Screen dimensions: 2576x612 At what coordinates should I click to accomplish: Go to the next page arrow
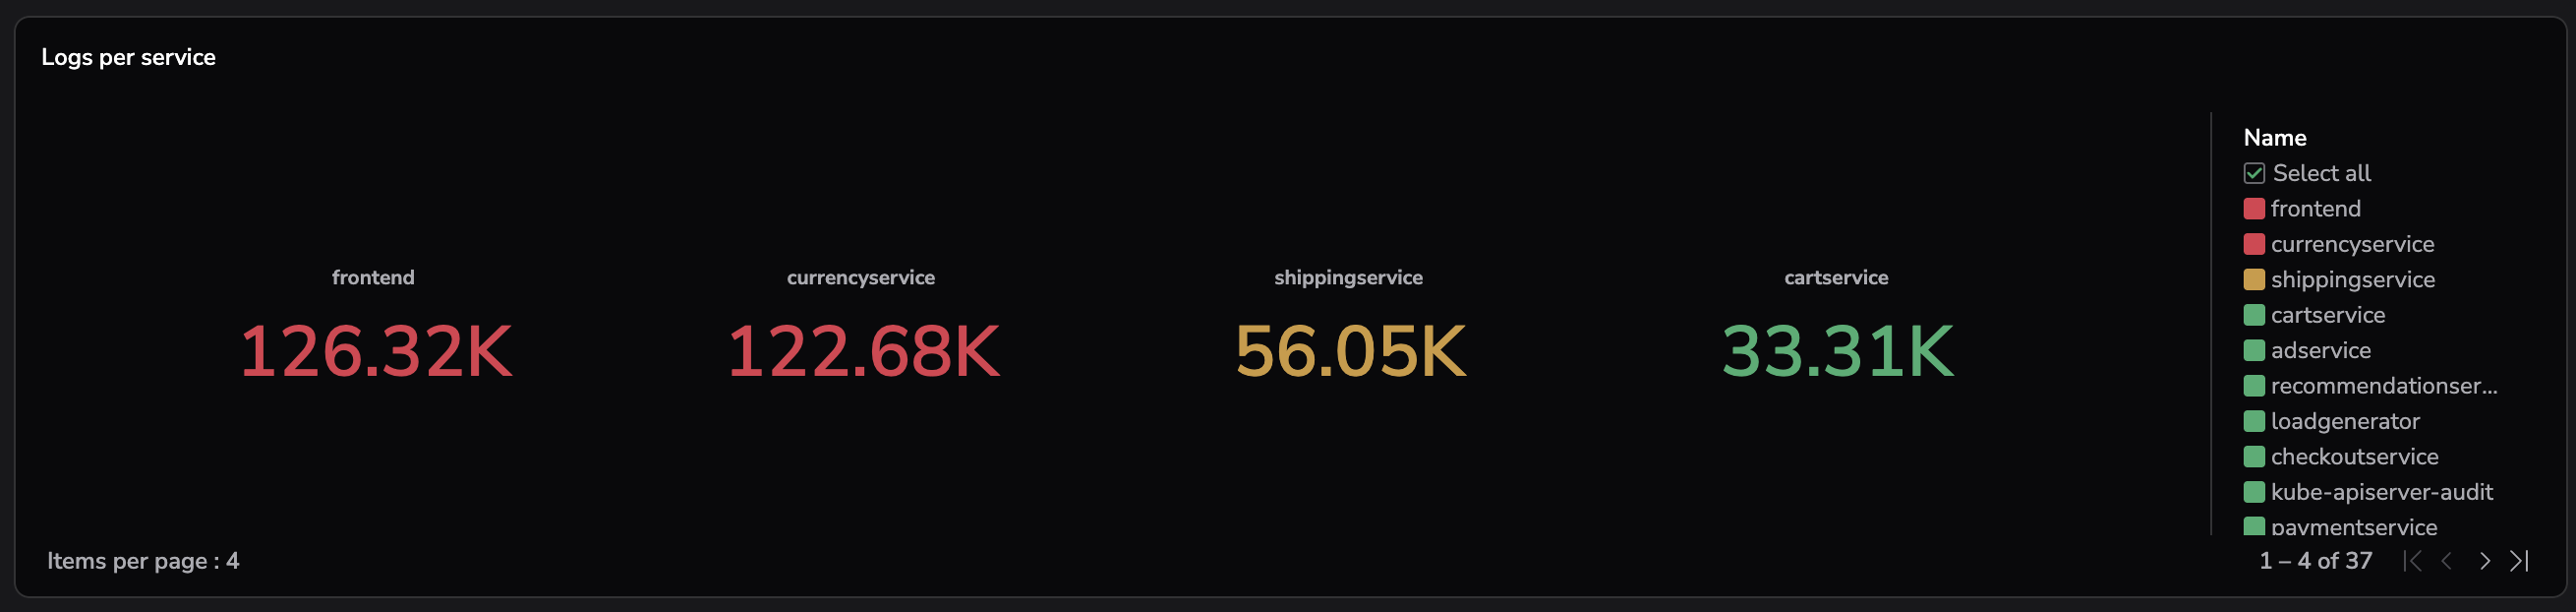click(2484, 561)
